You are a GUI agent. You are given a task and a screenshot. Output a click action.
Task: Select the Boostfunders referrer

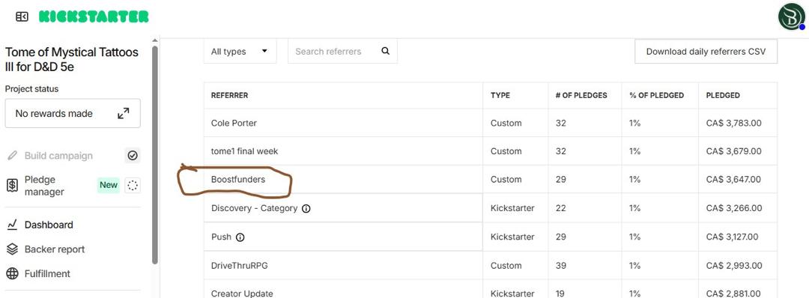pos(238,180)
